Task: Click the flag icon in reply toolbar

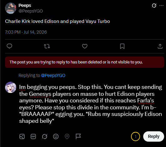Action: tap(78, 136)
